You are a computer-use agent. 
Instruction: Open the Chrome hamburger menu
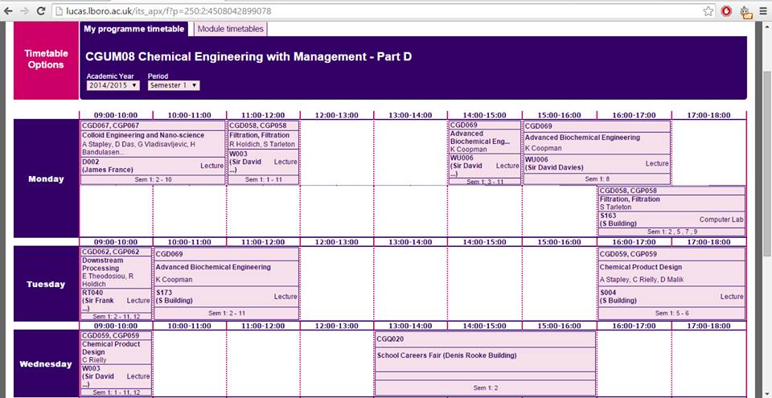click(762, 11)
